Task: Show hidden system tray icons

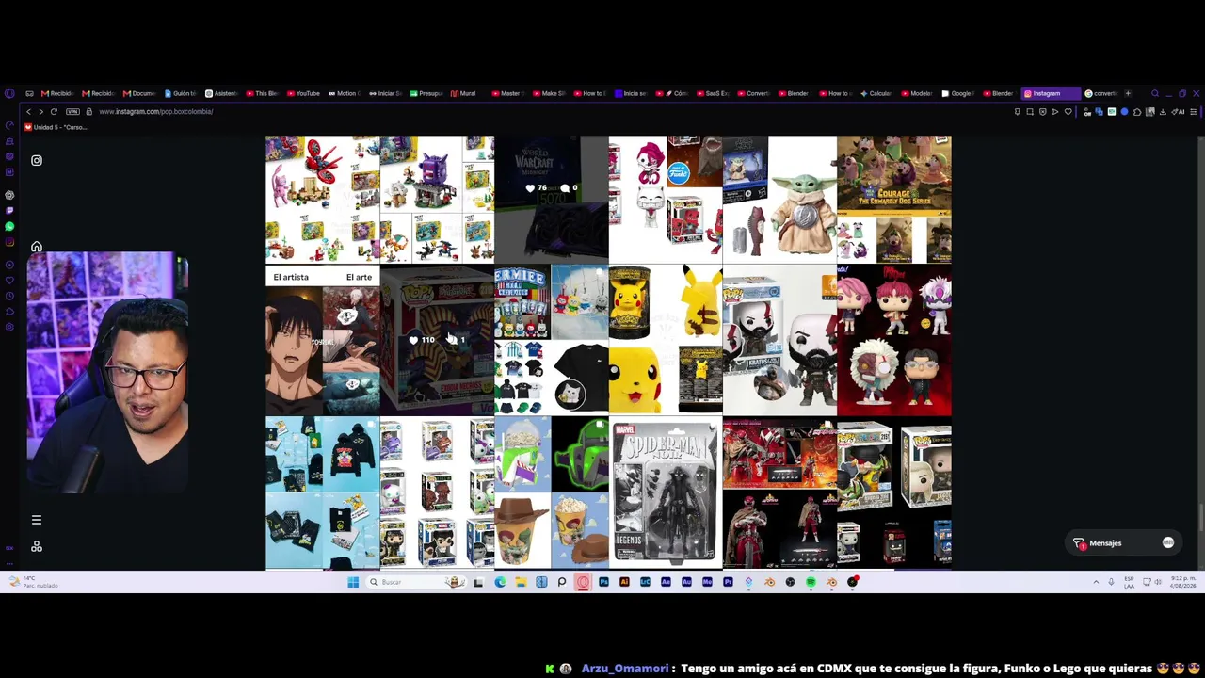Action: pos(1096,582)
